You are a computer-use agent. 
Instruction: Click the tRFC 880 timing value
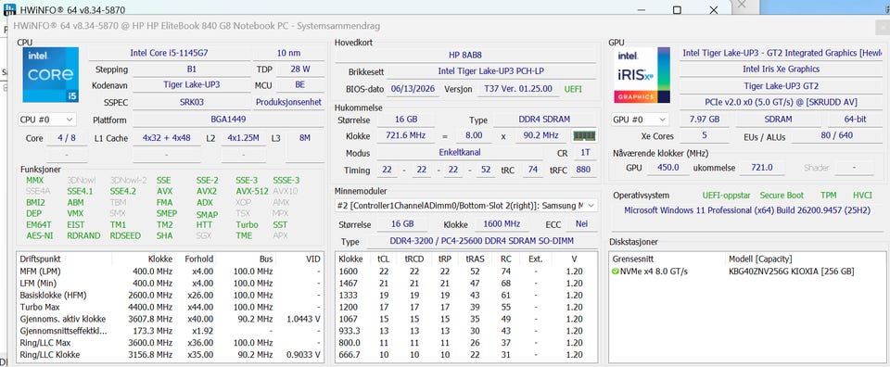click(x=582, y=170)
